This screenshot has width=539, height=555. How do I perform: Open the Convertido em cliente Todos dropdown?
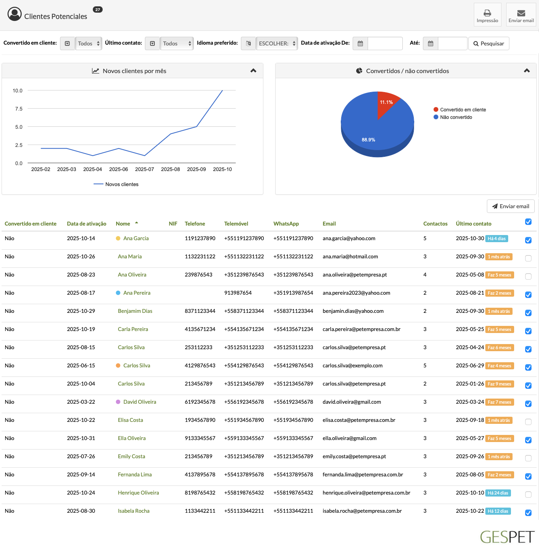pos(88,43)
